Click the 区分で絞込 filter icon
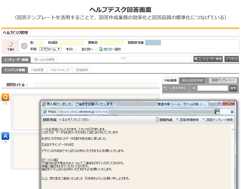 pos(170,88)
